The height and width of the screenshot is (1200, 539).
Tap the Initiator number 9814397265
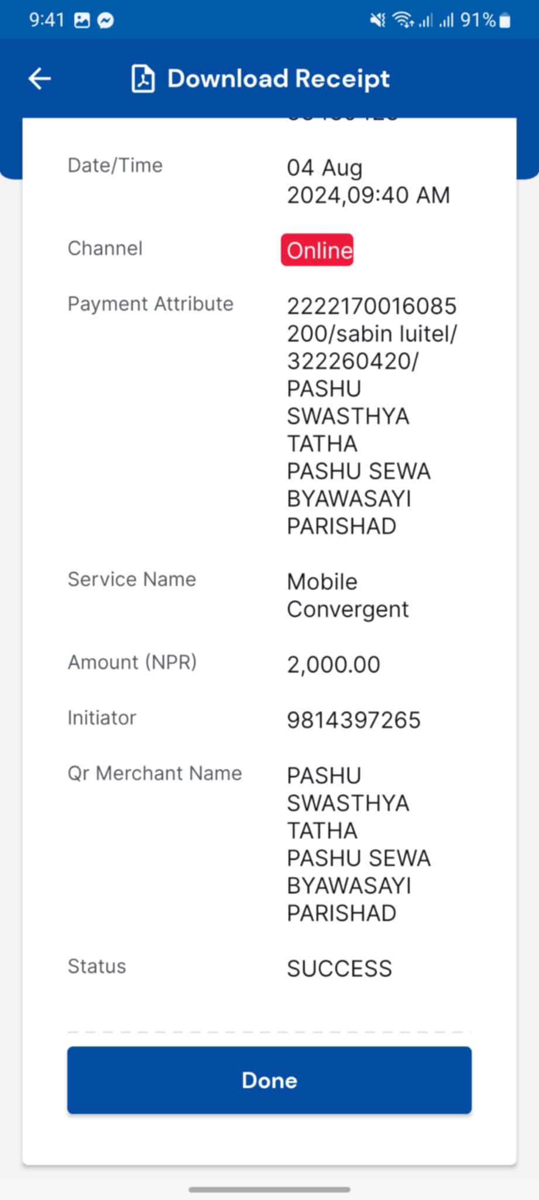point(353,720)
